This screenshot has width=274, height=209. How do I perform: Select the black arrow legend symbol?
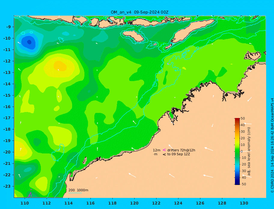click(x=164, y=154)
